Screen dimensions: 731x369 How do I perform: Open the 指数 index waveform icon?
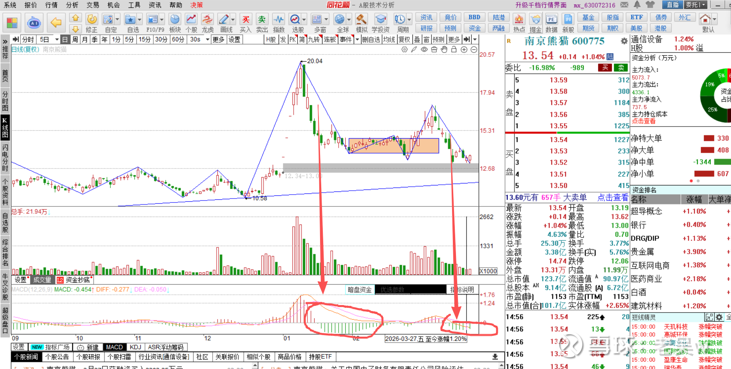[x=279, y=19]
